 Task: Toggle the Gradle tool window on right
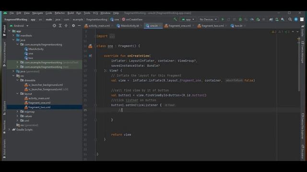[x=303, y=31]
